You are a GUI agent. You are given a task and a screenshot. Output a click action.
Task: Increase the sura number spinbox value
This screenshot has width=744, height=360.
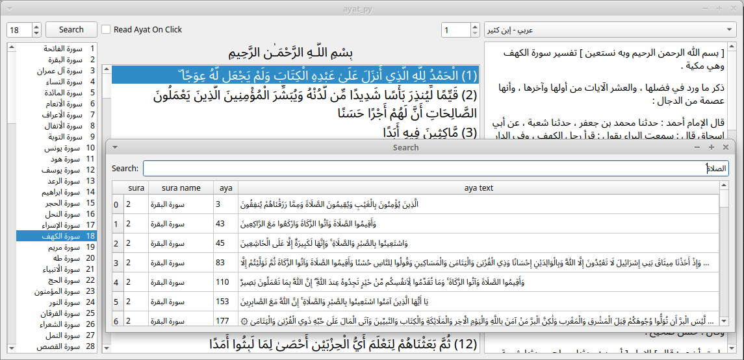(36, 27)
